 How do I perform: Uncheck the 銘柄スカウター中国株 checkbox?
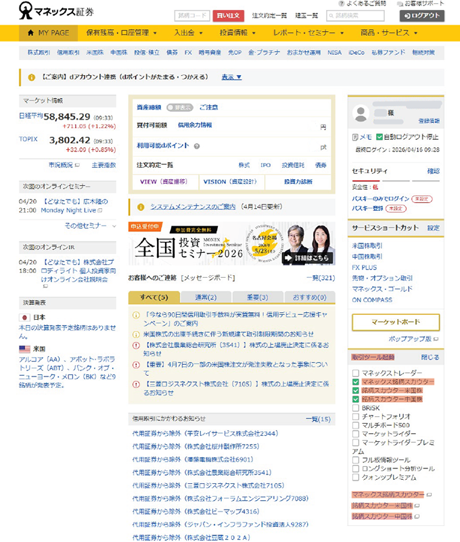coord(355,399)
